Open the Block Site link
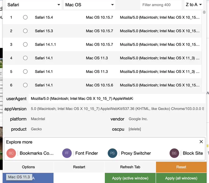Screen dimensions: 209x183 coord(193,153)
